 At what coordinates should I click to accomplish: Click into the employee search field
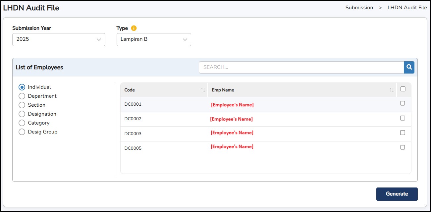coord(301,67)
